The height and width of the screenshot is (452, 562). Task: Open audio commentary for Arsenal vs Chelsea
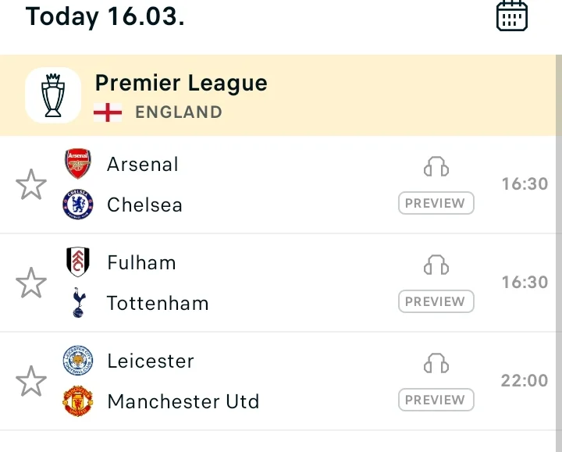point(436,167)
